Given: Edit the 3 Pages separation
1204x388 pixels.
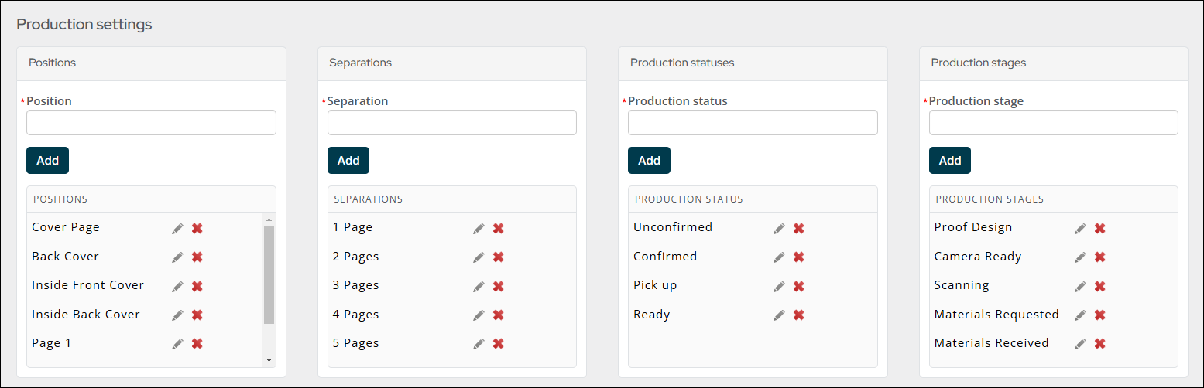Looking at the screenshot, I should pos(479,286).
